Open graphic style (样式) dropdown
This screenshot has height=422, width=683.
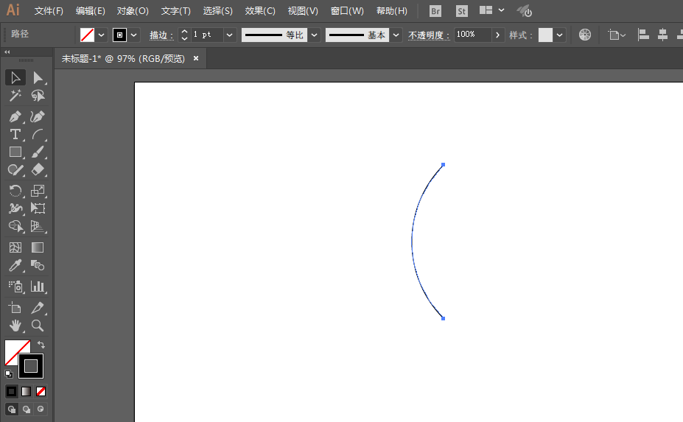(x=560, y=35)
